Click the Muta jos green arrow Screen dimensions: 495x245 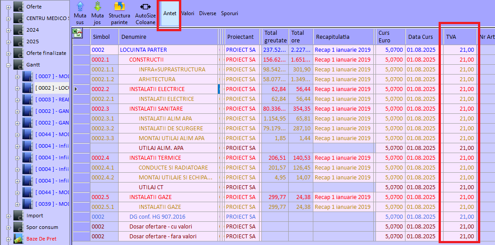point(97,7)
